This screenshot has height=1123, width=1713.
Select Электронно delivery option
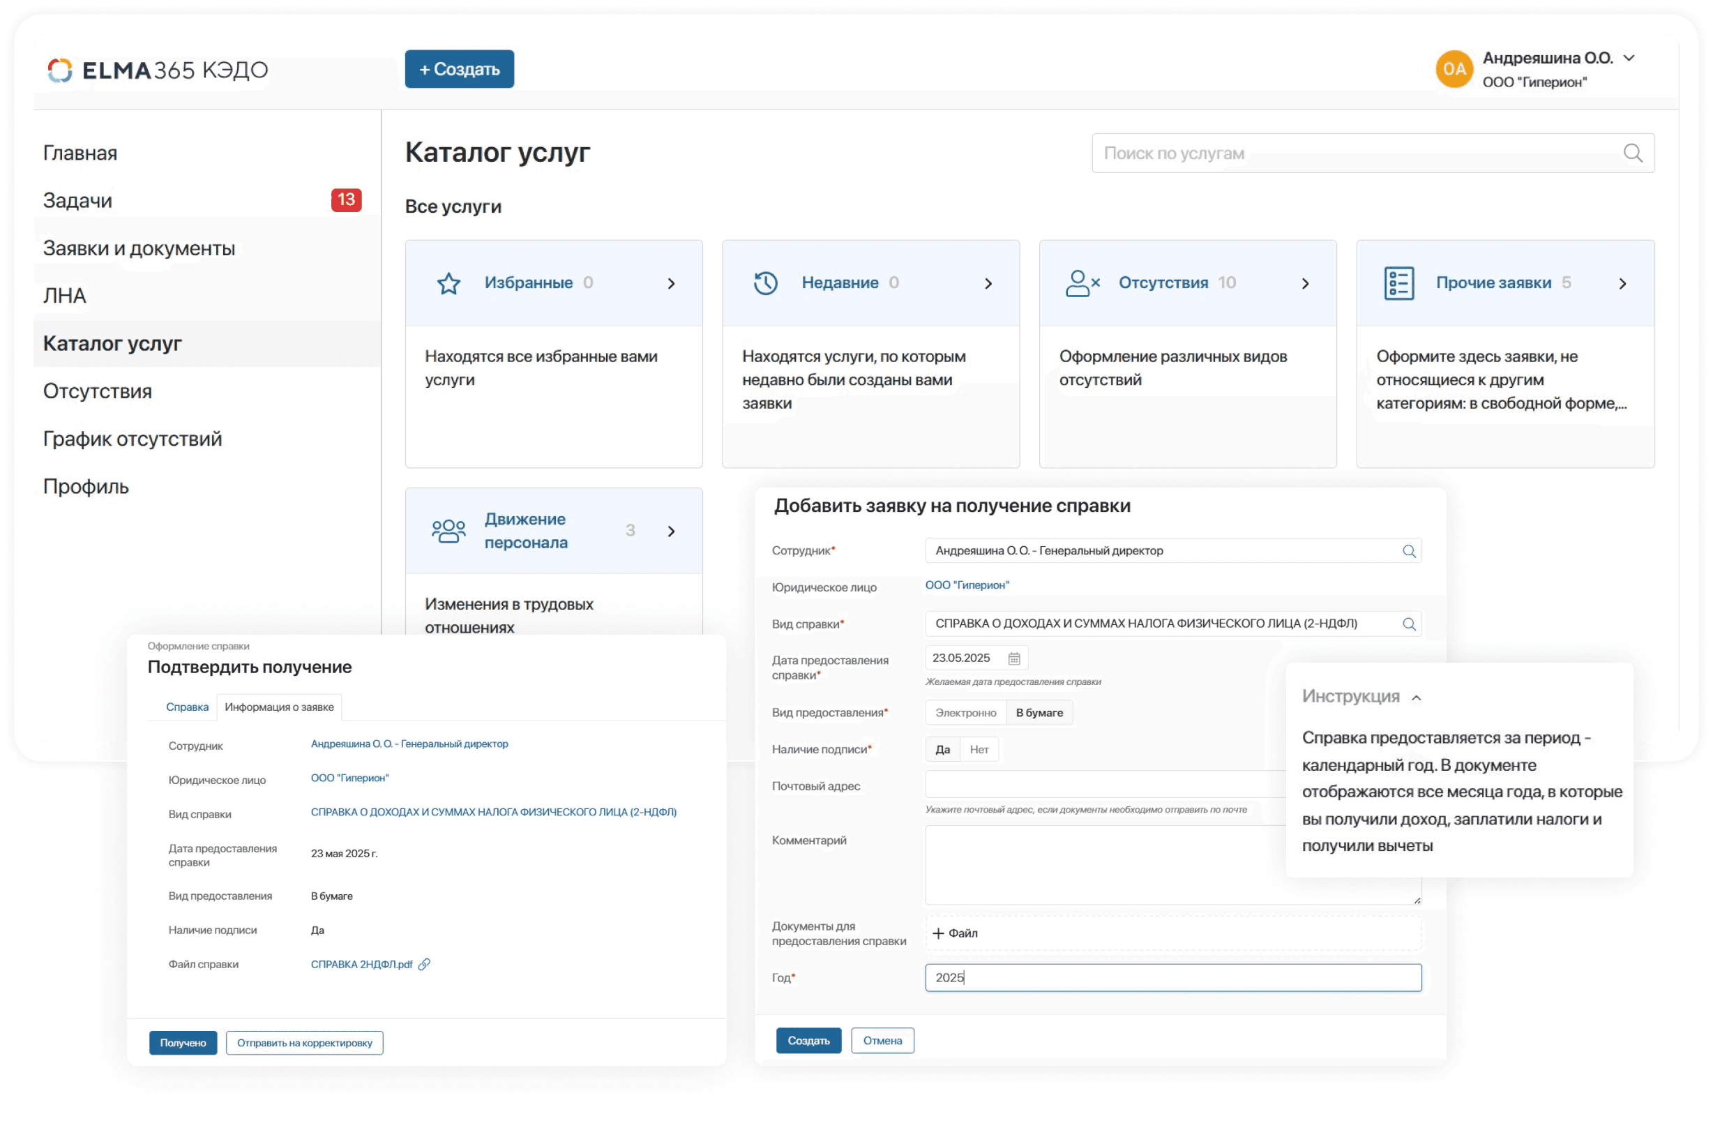click(x=965, y=713)
